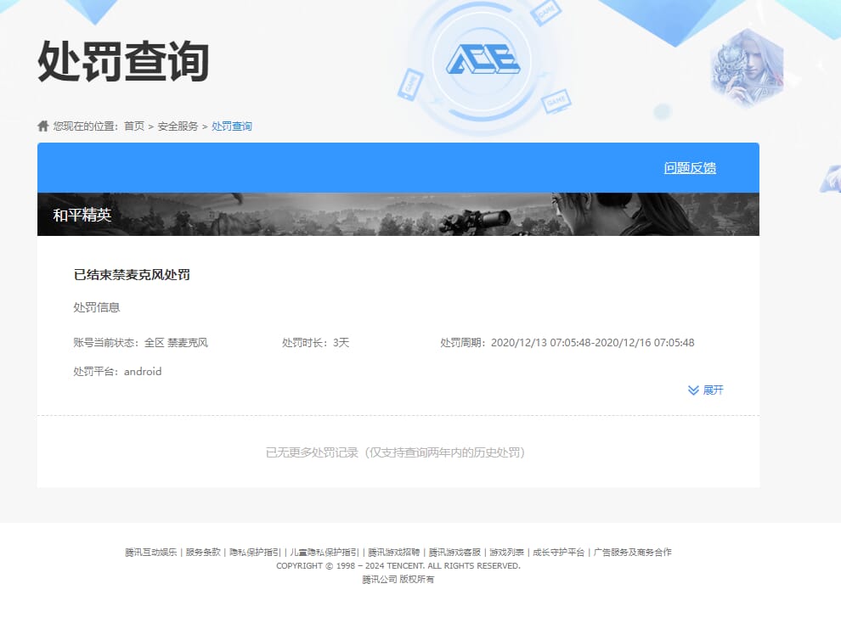The image size is (841, 640).
Task: Open 隐私保护指引 footer link
Action: (x=256, y=552)
